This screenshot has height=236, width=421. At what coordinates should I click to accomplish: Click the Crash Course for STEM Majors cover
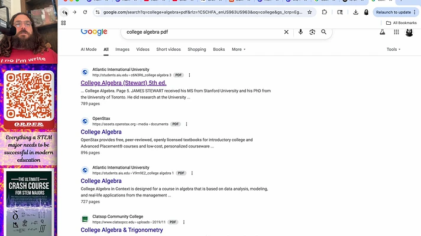point(29,203)
